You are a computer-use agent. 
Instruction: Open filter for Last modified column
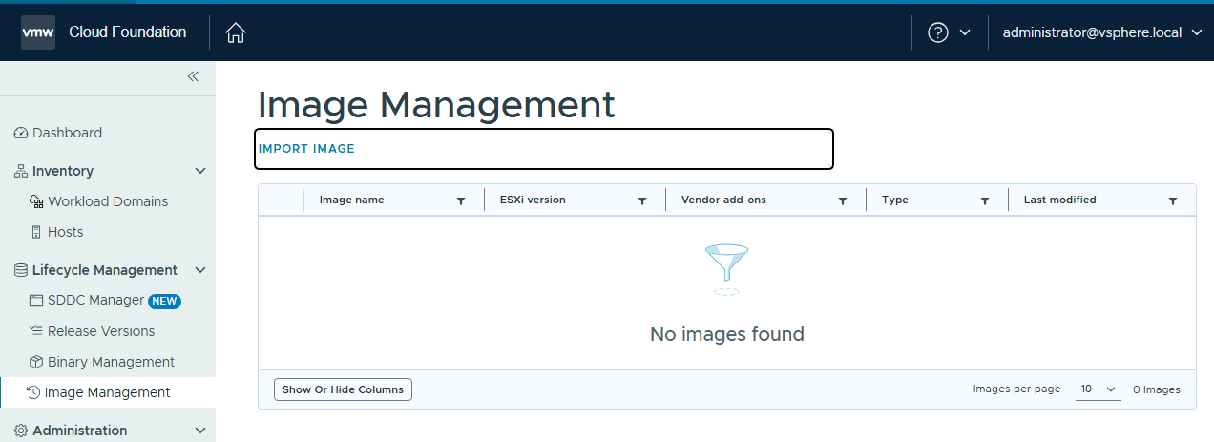pyautogui.click(x=1172, y=201)
